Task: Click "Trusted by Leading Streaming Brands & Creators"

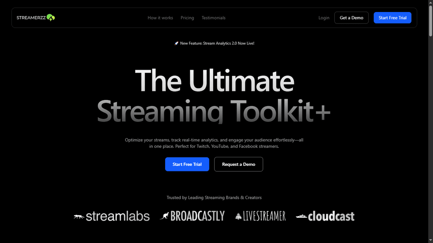Action: coord(214,197)
